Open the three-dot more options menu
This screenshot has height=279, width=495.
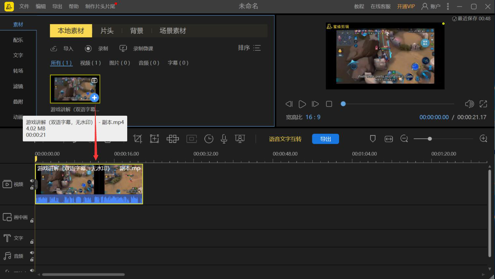click(x=448, y=6)
